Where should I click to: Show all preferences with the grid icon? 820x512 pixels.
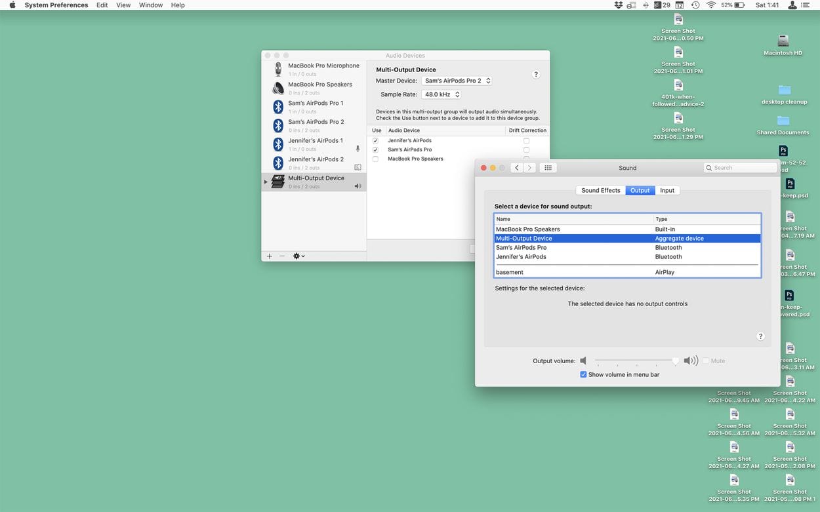pos(548,168)
